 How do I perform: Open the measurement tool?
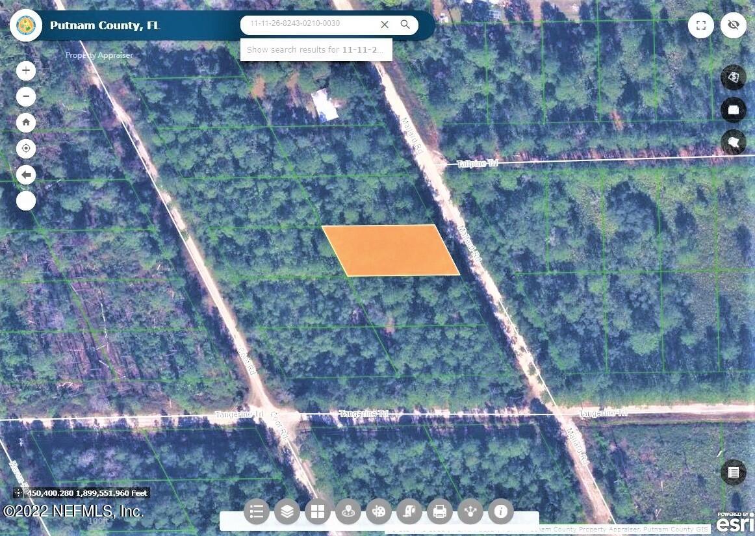409,511
